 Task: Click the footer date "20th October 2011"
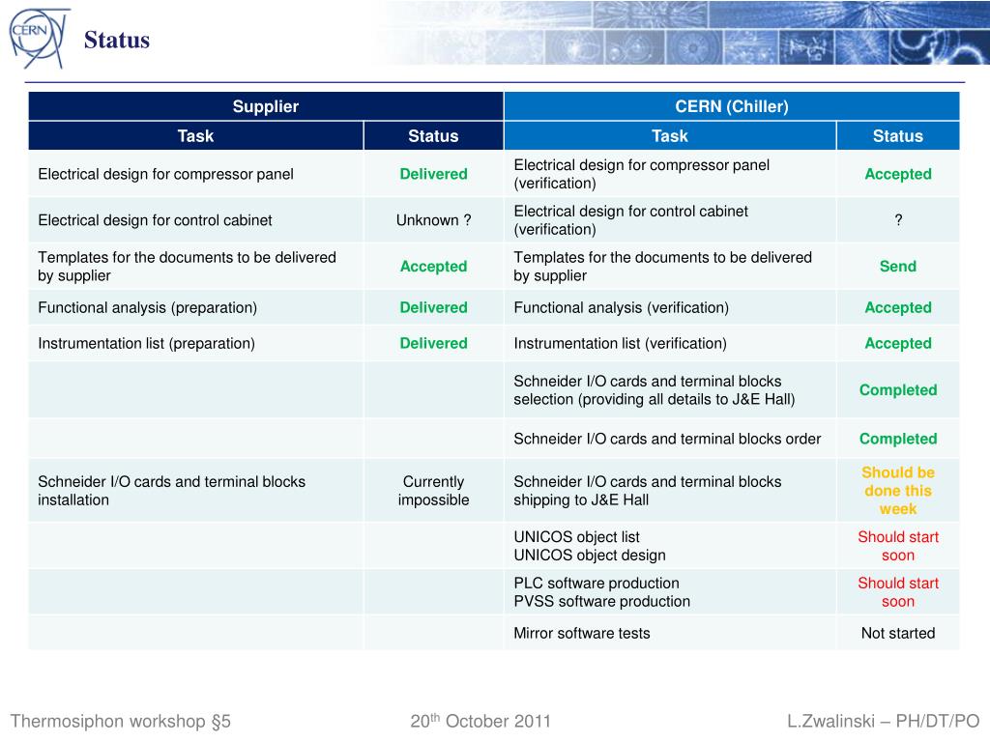pyautogui.click(x=480, y=721)
